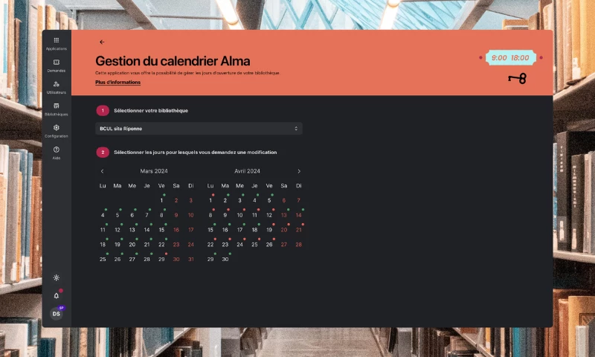Toggle the light/dark theme sun icon
The width and height of the screenshot is (595, 357).
pos(57,277)
